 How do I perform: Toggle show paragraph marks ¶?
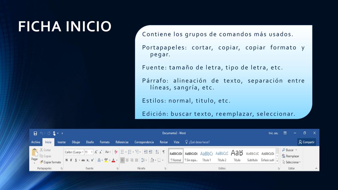164,152
